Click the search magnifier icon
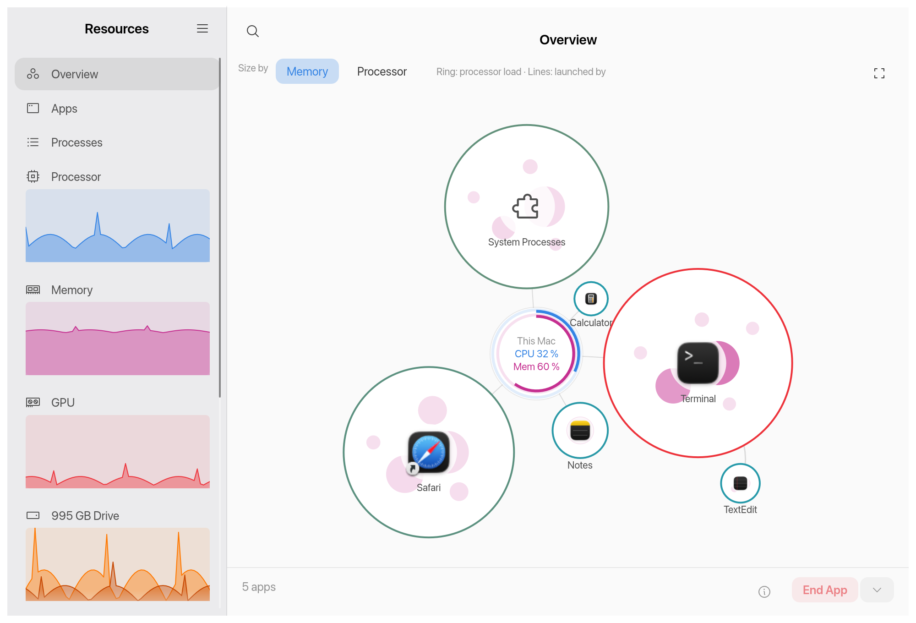916x623 pixels. [x=253, y=31]
